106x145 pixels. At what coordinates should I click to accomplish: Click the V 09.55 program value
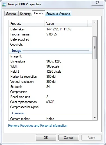pyautogui.click(x=52, y=34)
